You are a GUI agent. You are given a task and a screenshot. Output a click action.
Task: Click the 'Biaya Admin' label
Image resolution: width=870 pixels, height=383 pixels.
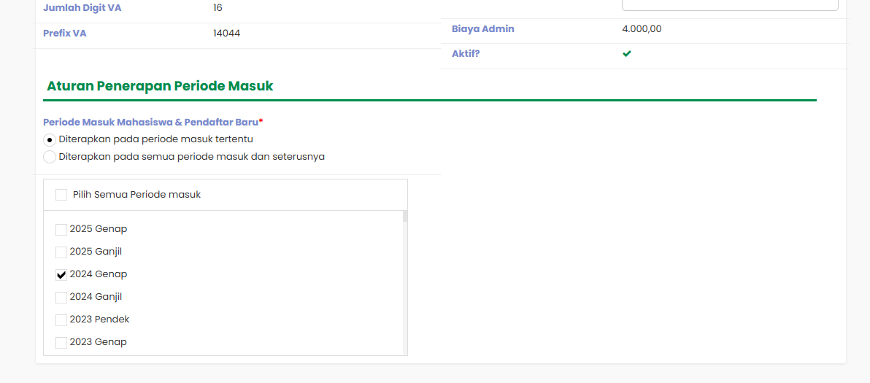[x=482, y=29]
